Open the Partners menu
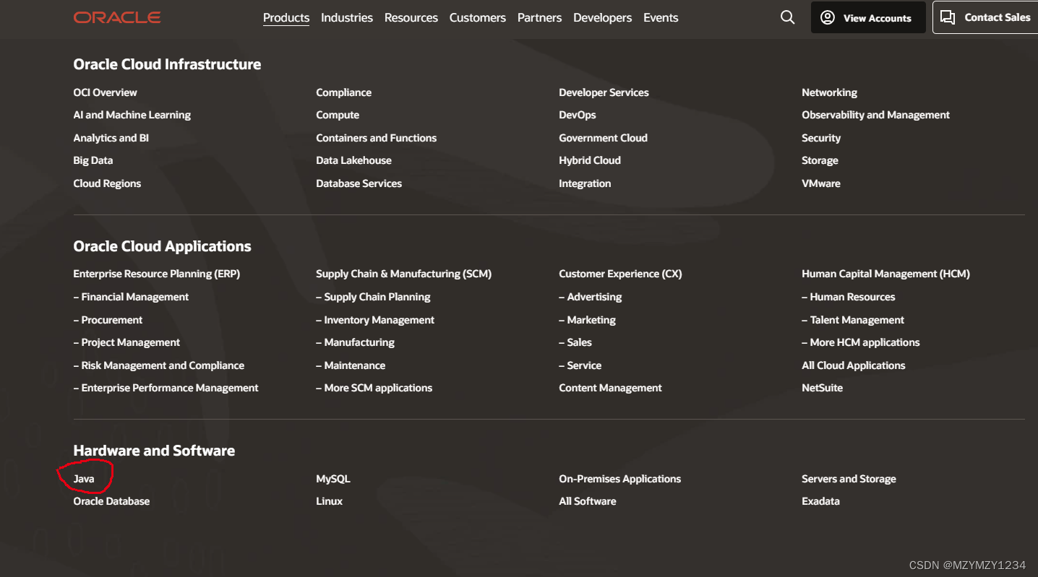The image size is (1038, 577). click(539, 17)
